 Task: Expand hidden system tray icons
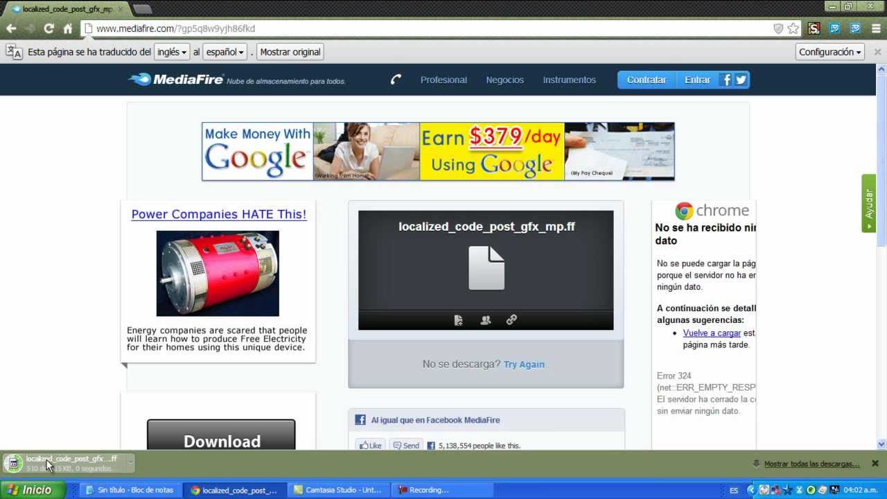point(750,490)
